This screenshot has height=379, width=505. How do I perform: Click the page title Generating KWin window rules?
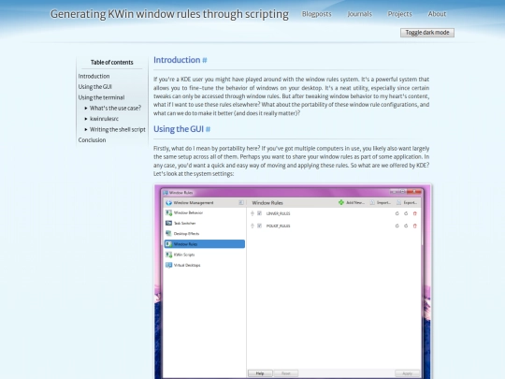click(169, 14)
